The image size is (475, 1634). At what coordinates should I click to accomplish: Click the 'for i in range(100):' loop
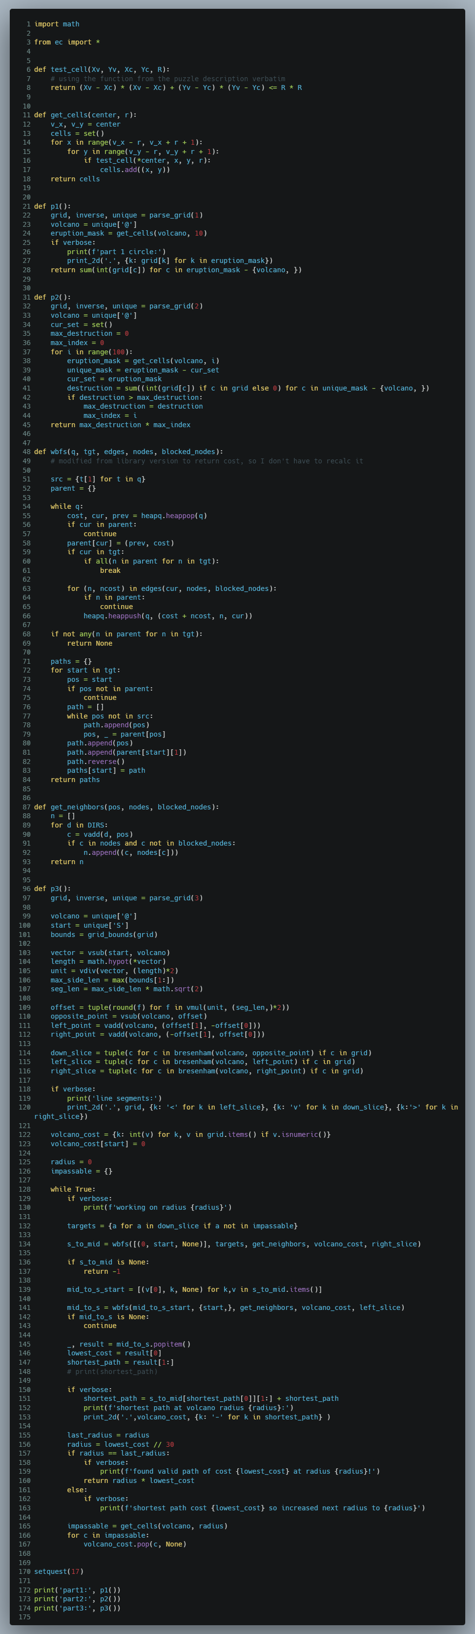point(91,352)
